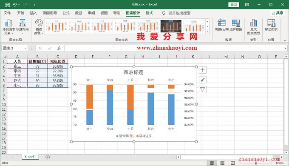Click the Redo arrow icon
289x166 pixels.
point(25,5)
